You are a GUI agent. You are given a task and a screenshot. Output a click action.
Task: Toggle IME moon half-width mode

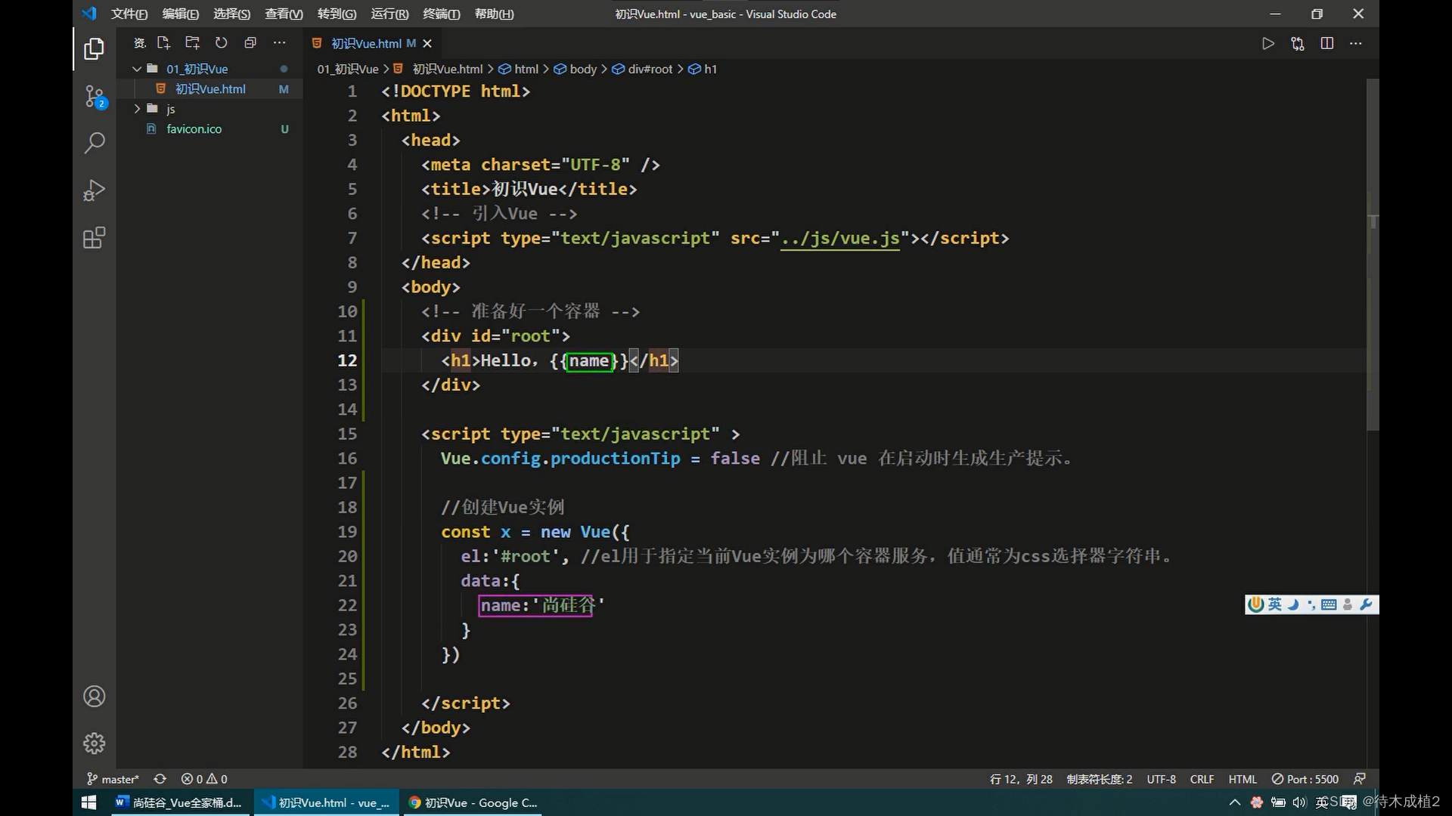coord(1293,604)
